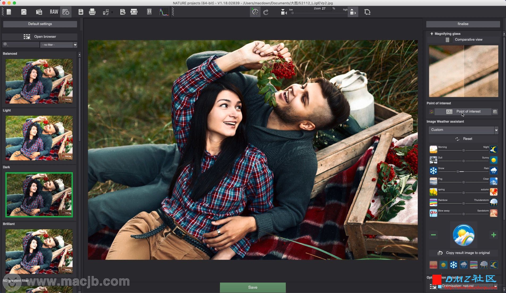Toggle real-time calculation clock icon
The image size is (506, 293).
click(x=255, y=12)
